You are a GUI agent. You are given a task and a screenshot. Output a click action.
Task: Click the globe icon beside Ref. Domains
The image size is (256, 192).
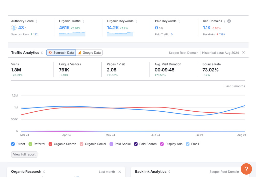[x=229, y=21]
